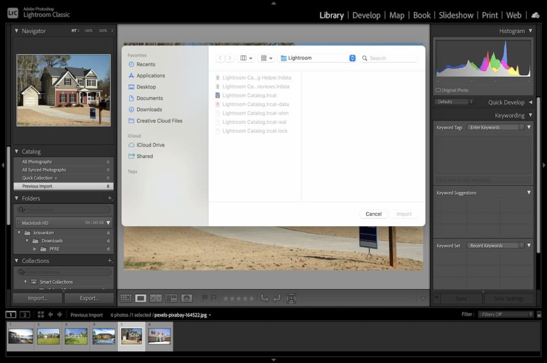Open the cloud sync status icon
This screenshot has width=547, height=363.
535,15
